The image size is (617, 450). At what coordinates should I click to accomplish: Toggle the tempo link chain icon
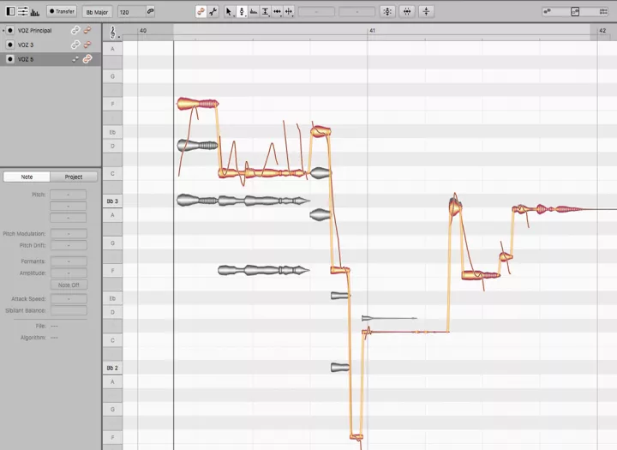click(x=150, y=11)
